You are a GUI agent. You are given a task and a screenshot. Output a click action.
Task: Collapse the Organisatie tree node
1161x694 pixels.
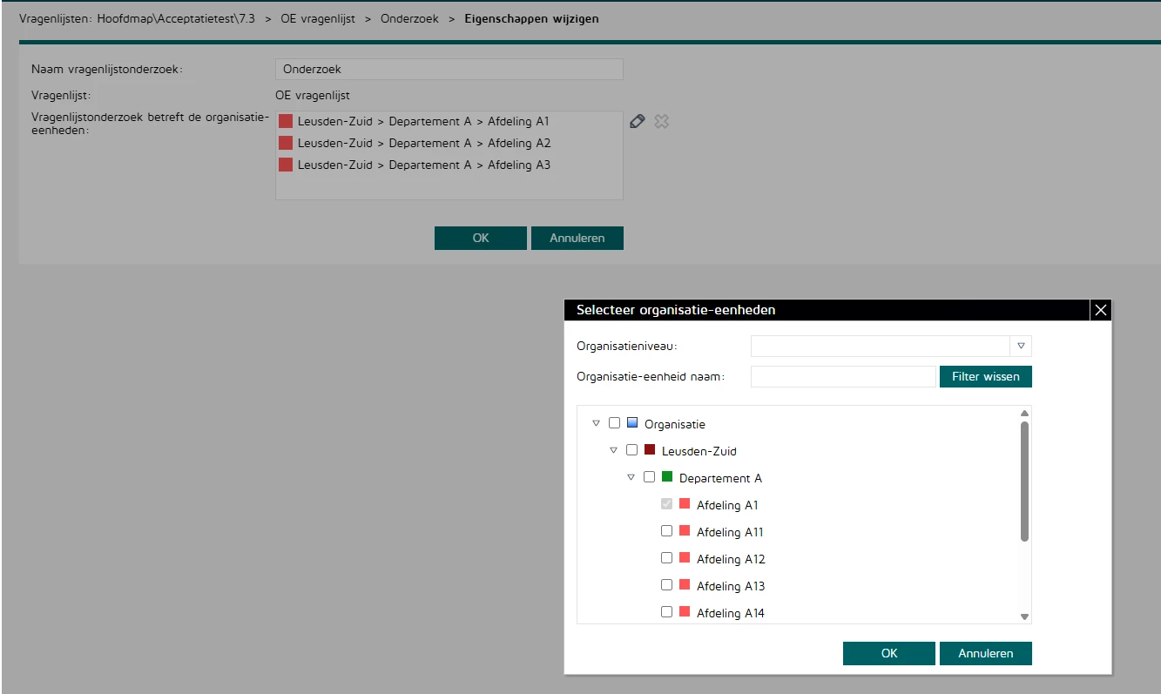tap(597, 424)
